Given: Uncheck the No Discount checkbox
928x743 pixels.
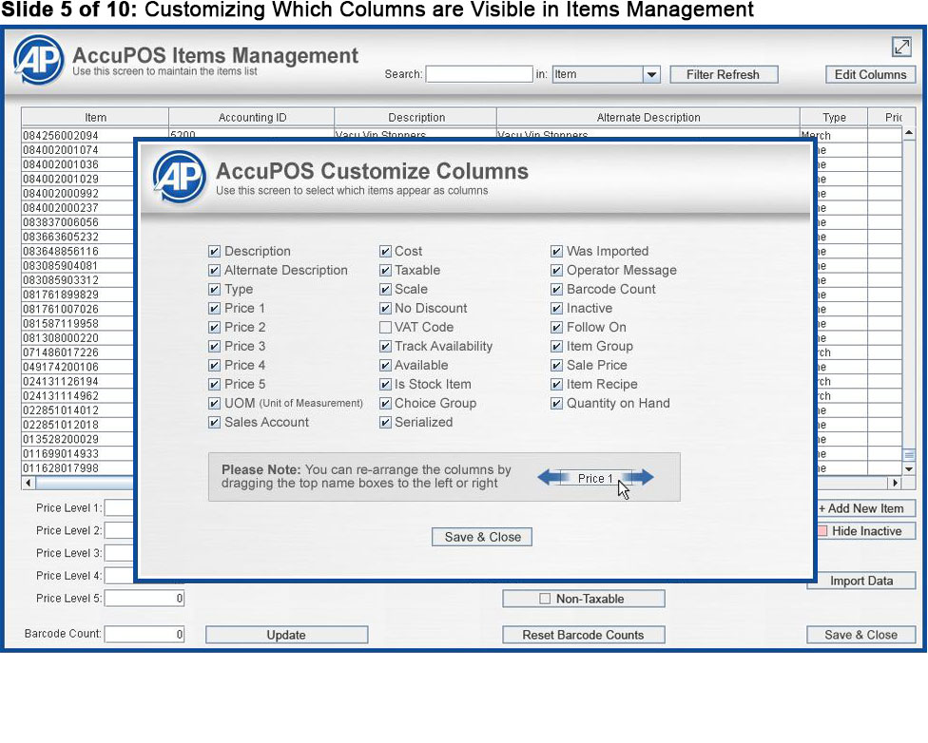Looking at the screenshot, I should click(385, 308).
